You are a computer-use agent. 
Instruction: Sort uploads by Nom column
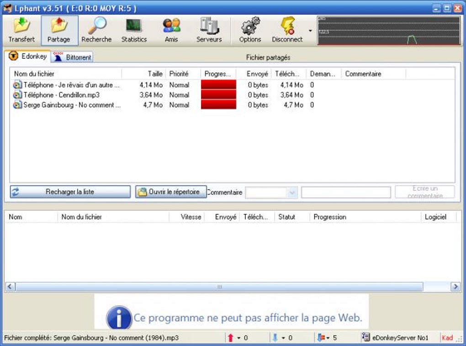(x=31, y=217)
